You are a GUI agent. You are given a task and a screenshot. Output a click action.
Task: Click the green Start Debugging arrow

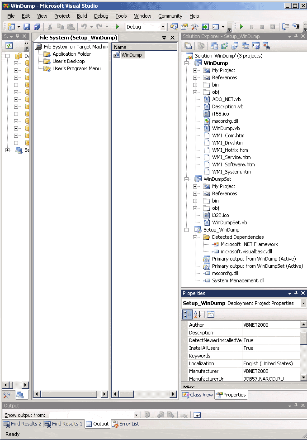(x=118, y=27)
